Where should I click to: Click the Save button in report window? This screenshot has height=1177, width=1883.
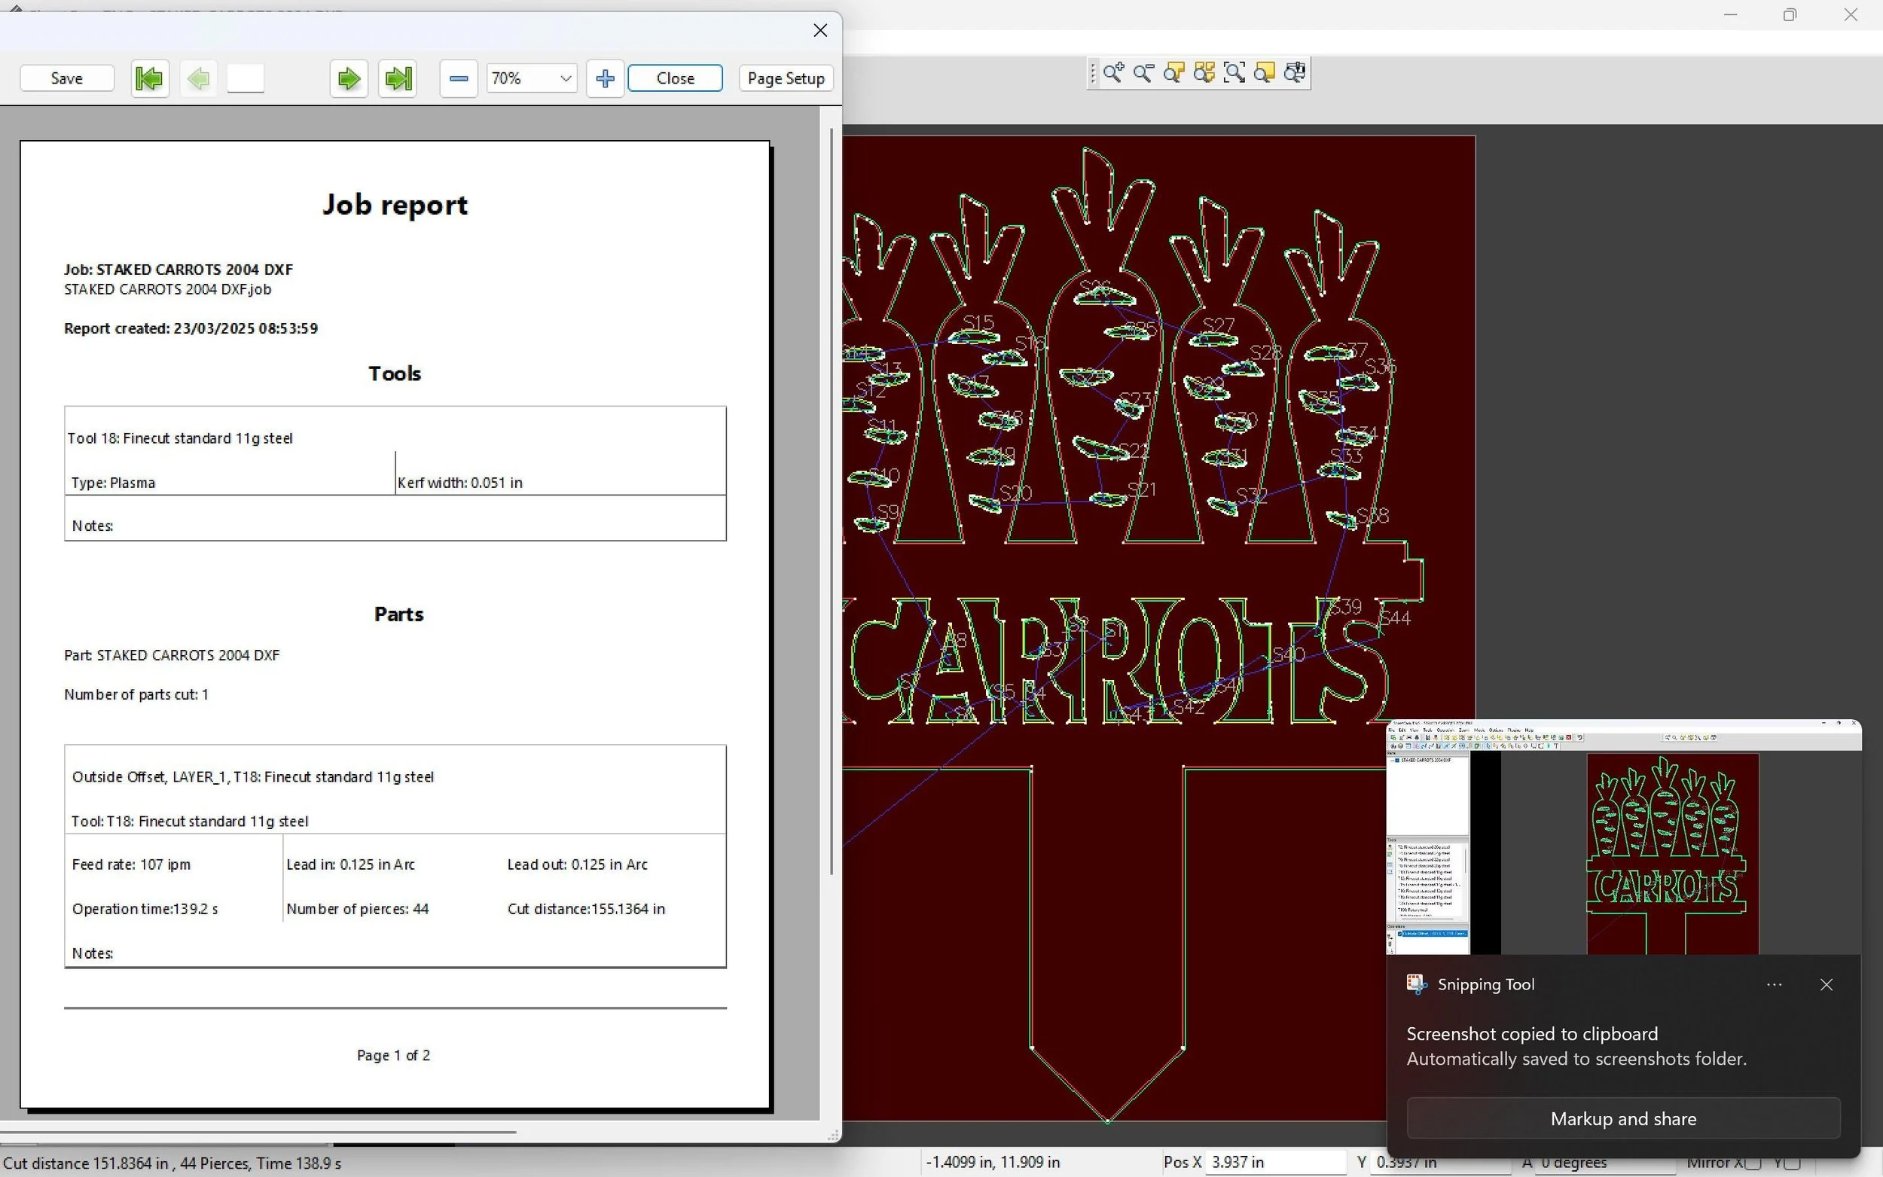pos(67,78)
